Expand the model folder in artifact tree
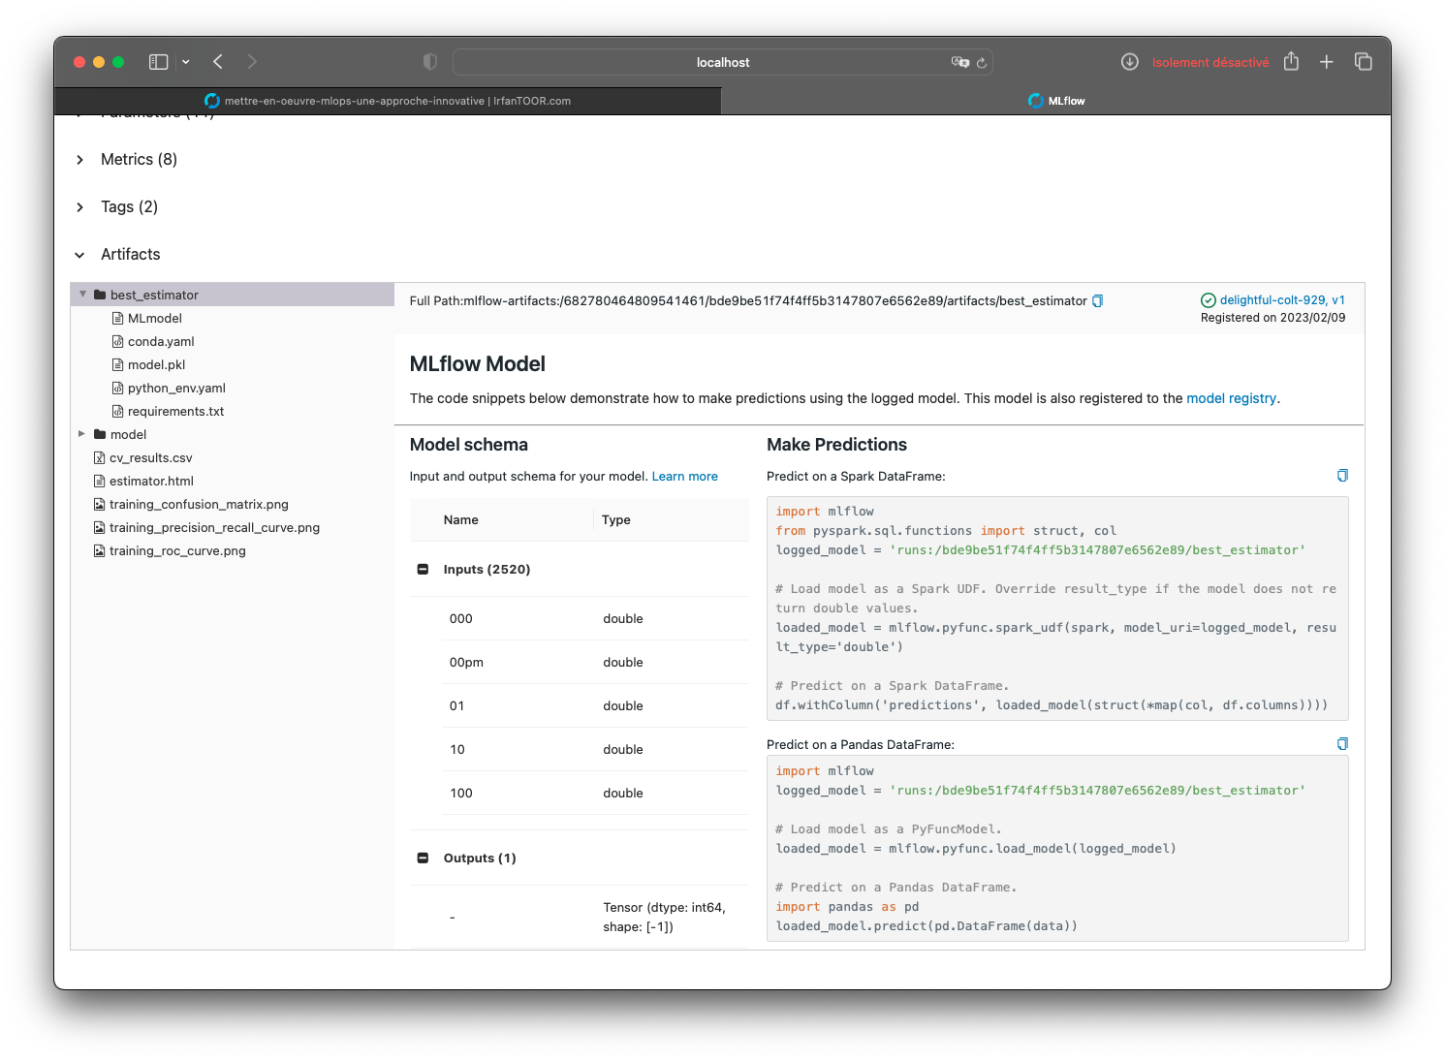 [82, 434]
